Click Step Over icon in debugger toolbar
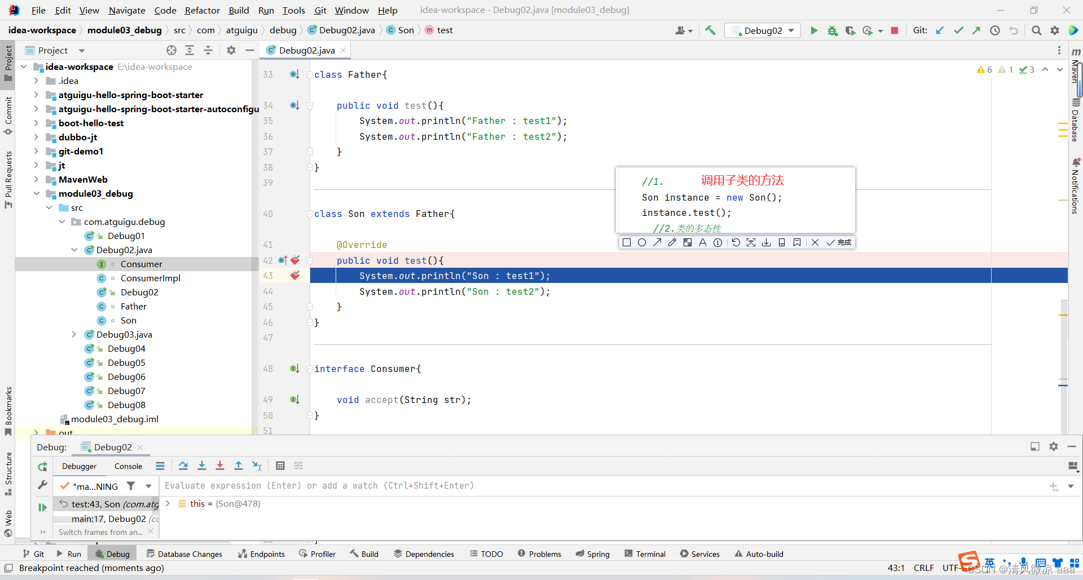The image size is (1083, 580). [x=183, y=466]
